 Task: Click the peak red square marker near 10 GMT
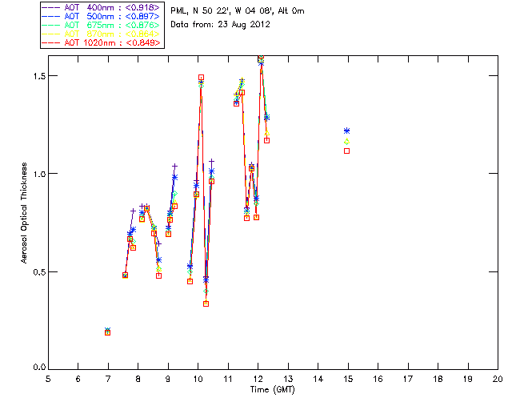[201, 78]
